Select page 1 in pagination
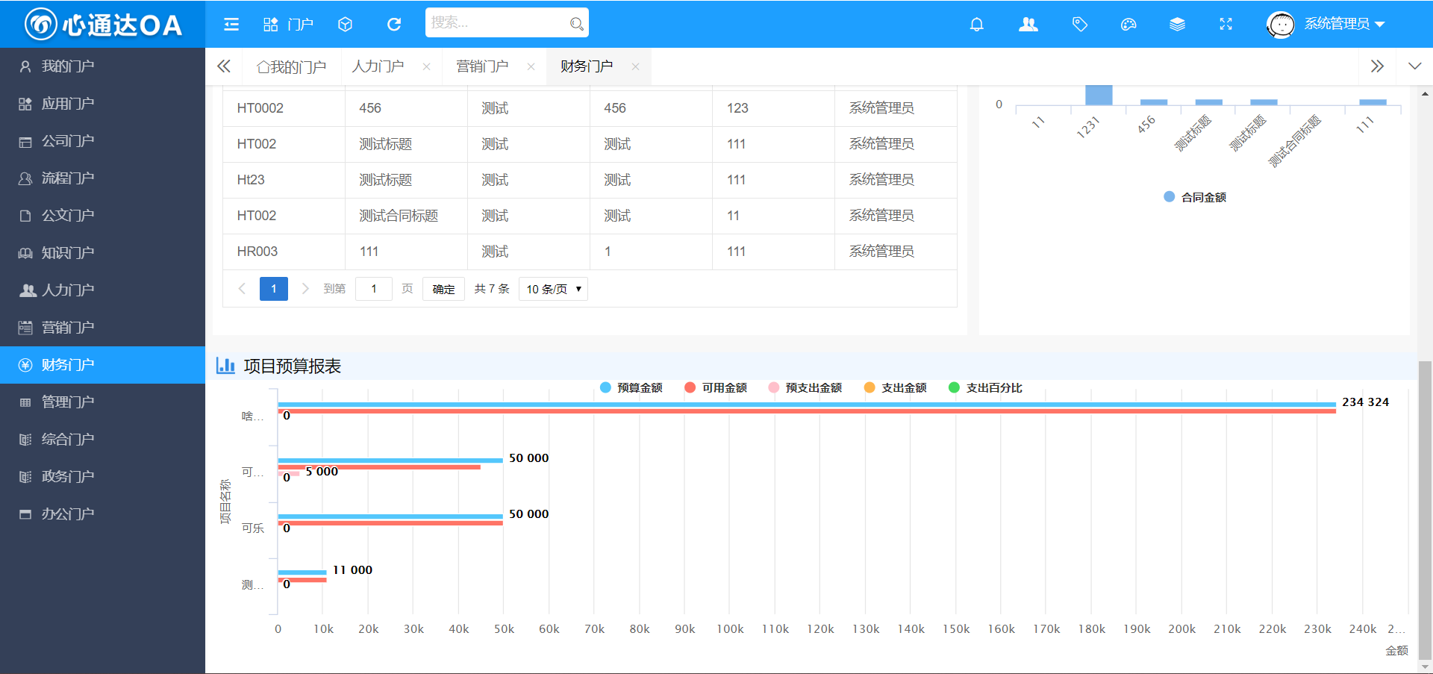This screenshot has width=1433, height=674. (x=274, y=289)
